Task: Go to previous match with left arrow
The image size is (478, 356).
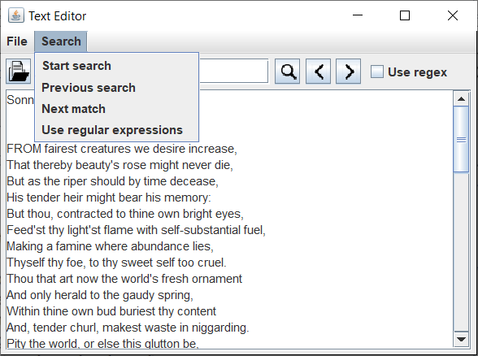Action: pos(318,72)
